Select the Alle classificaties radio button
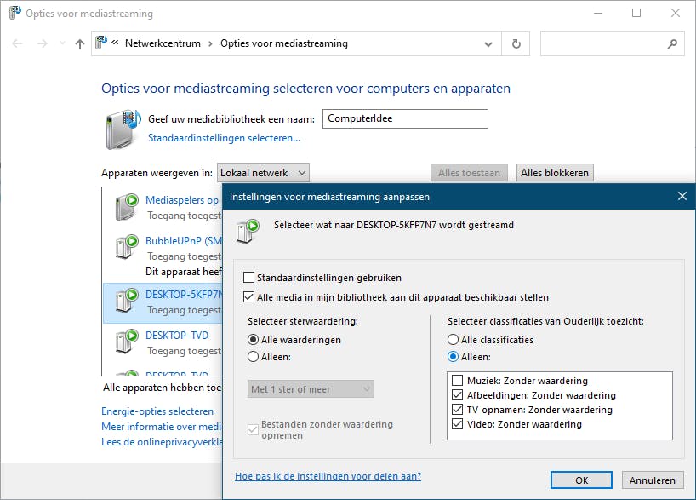 tap(454, 340)
